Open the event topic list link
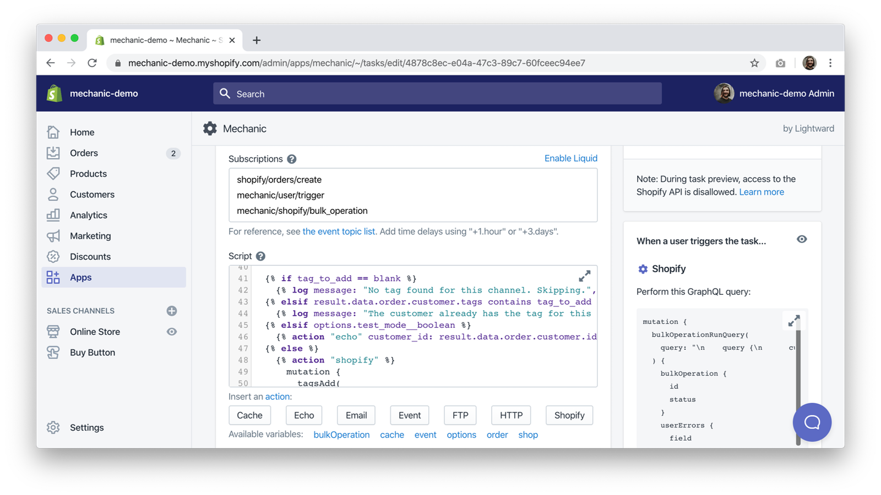The width and height of the screenshot is (881, 495). coord(339,232)
